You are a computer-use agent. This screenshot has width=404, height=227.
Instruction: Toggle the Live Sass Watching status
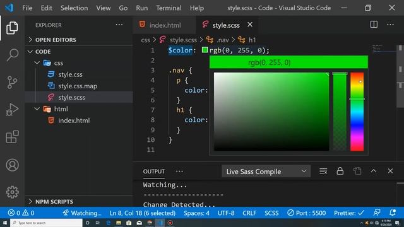coord(82,213)
